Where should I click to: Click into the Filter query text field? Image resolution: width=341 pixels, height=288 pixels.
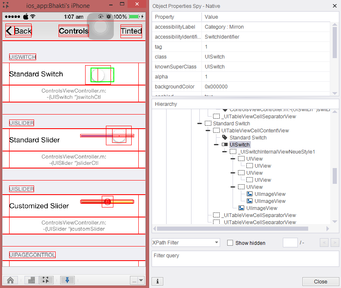point(245,259)
